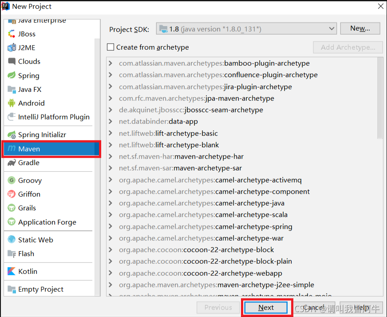The height and width of the screenshot is (317, 387).
Task: Click the Android robot icon
Action: [x=12, y=103]
